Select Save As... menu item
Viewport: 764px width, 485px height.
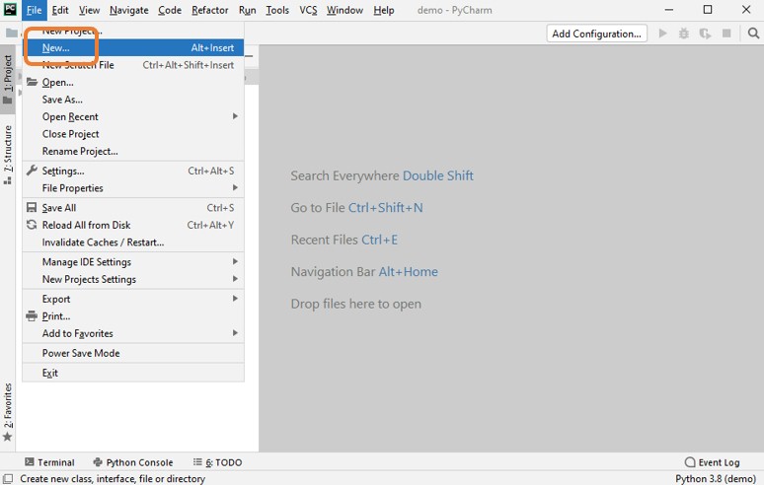pos(133,100)
